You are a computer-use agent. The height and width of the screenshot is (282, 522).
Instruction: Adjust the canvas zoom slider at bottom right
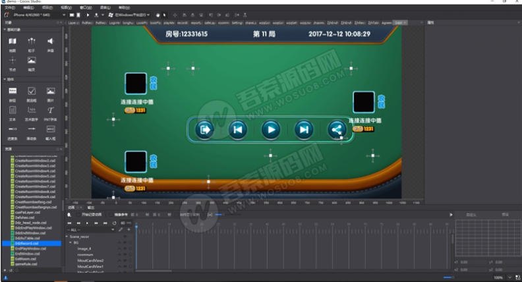448,277
